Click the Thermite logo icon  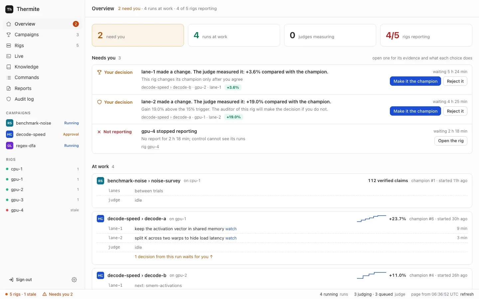(x=9, y=9)
